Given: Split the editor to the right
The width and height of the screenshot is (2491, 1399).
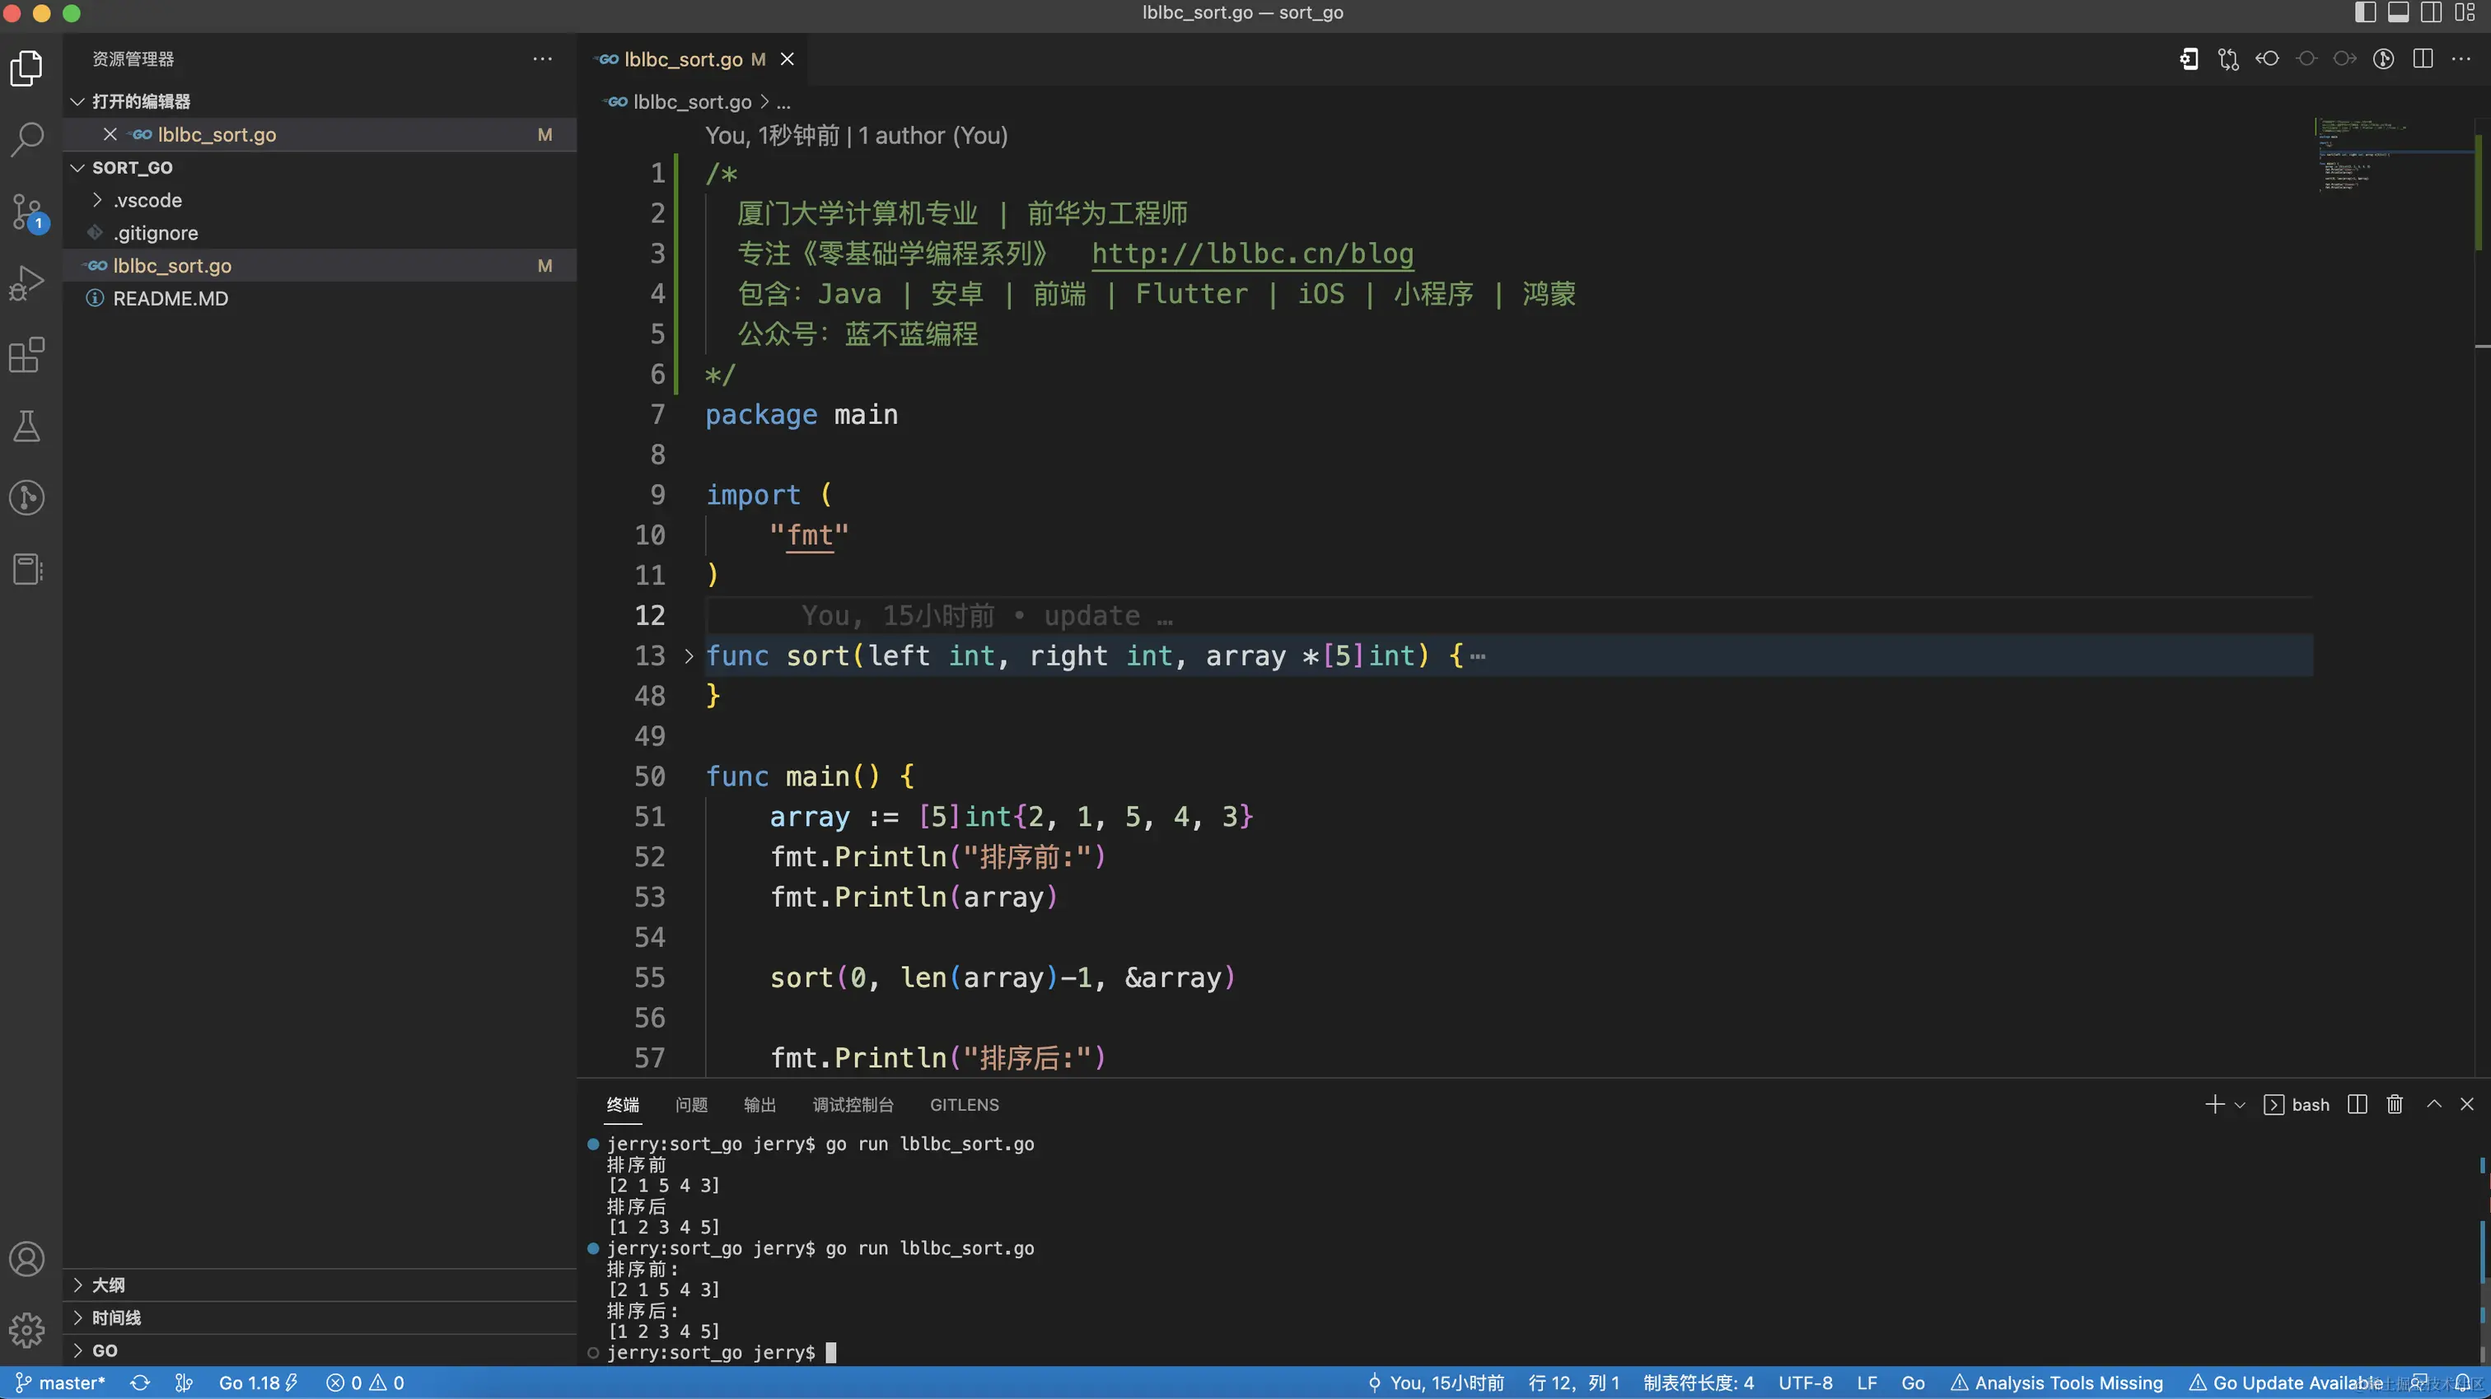Looking at the screenshot, I should (2423, 59).
